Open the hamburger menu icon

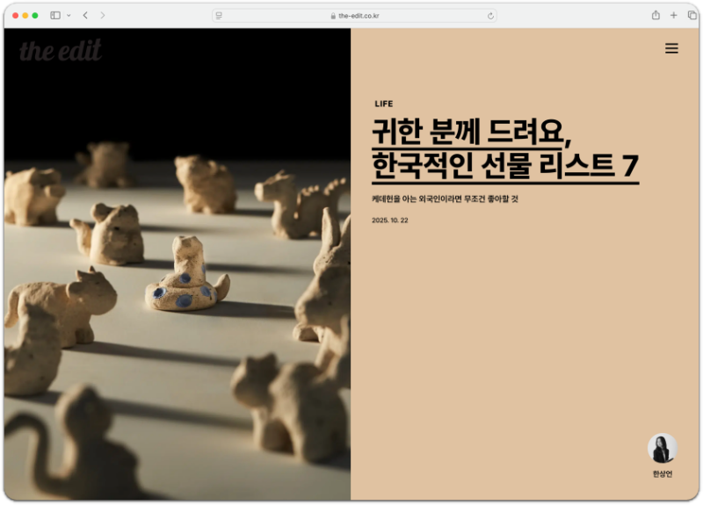point(671,48)
